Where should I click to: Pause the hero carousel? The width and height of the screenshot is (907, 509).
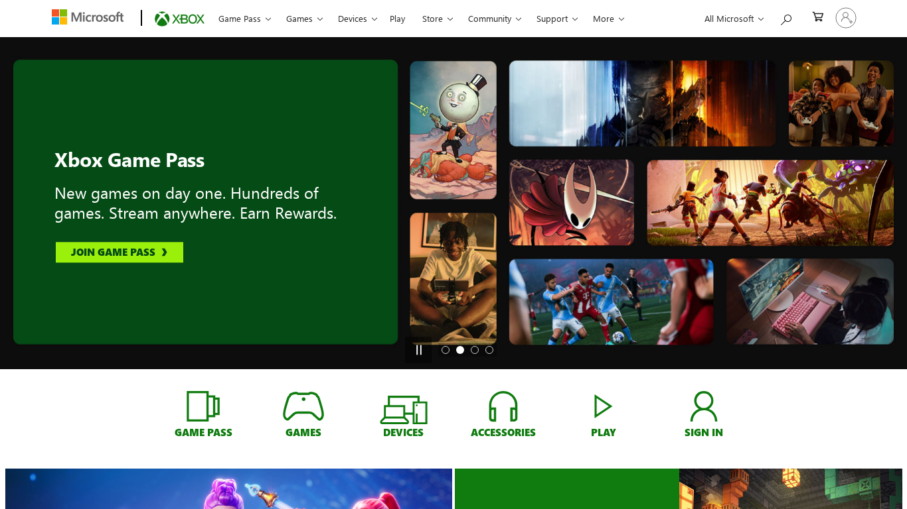418,350
